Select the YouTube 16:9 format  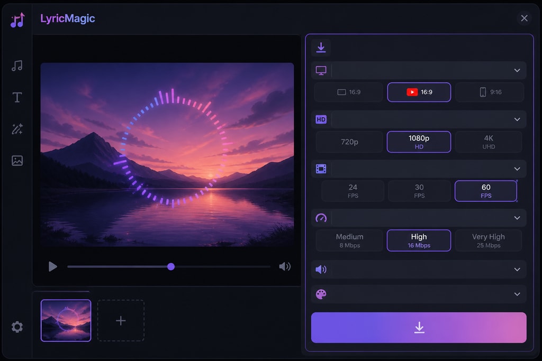[x=419, y=92]
